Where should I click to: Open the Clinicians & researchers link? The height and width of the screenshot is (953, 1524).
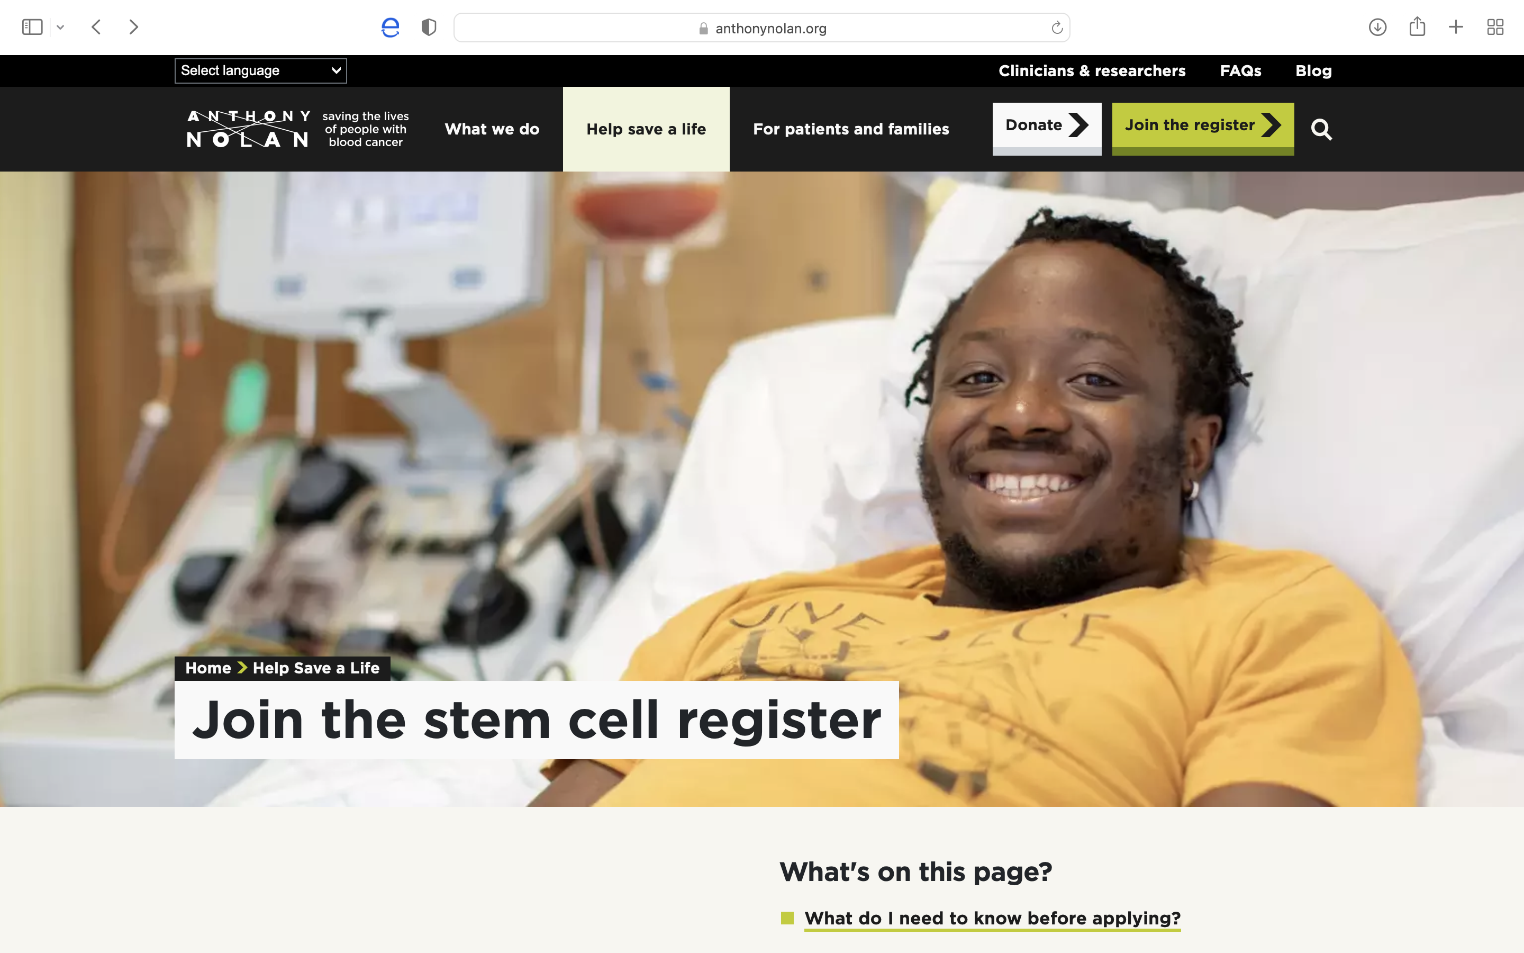click(1092, 70)
